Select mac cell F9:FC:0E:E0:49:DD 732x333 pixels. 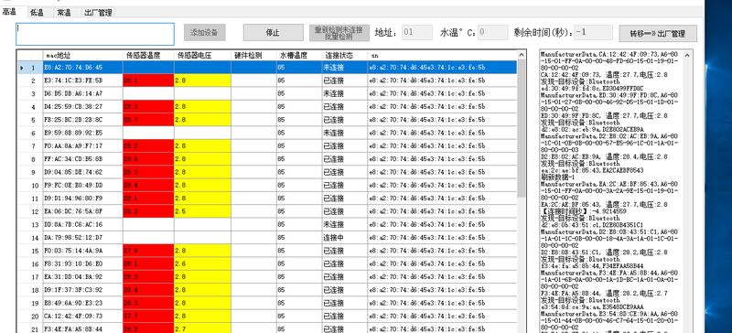[x=82, y=185]
